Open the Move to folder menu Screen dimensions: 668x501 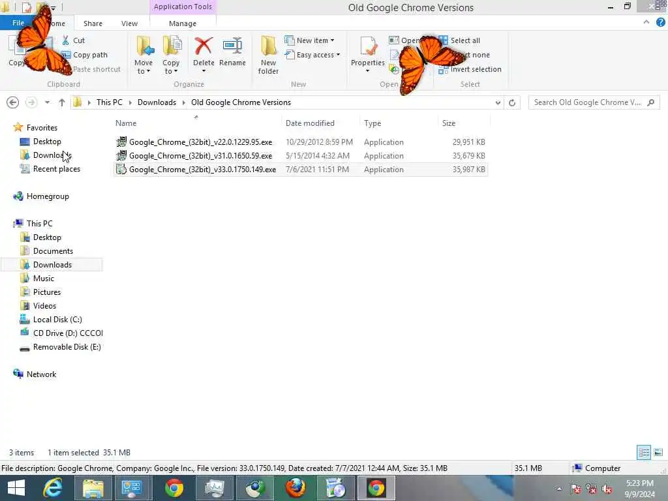click(144, 55)
